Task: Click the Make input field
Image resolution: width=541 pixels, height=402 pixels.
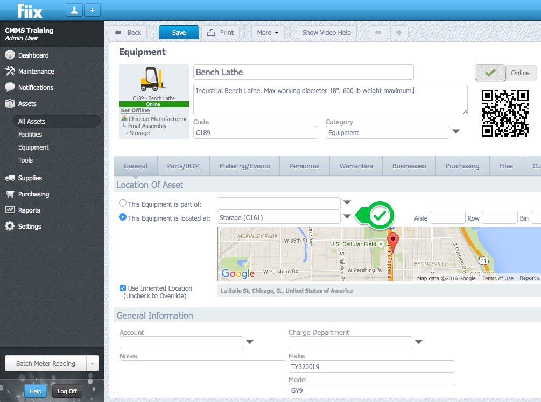Action: point(371,367)
